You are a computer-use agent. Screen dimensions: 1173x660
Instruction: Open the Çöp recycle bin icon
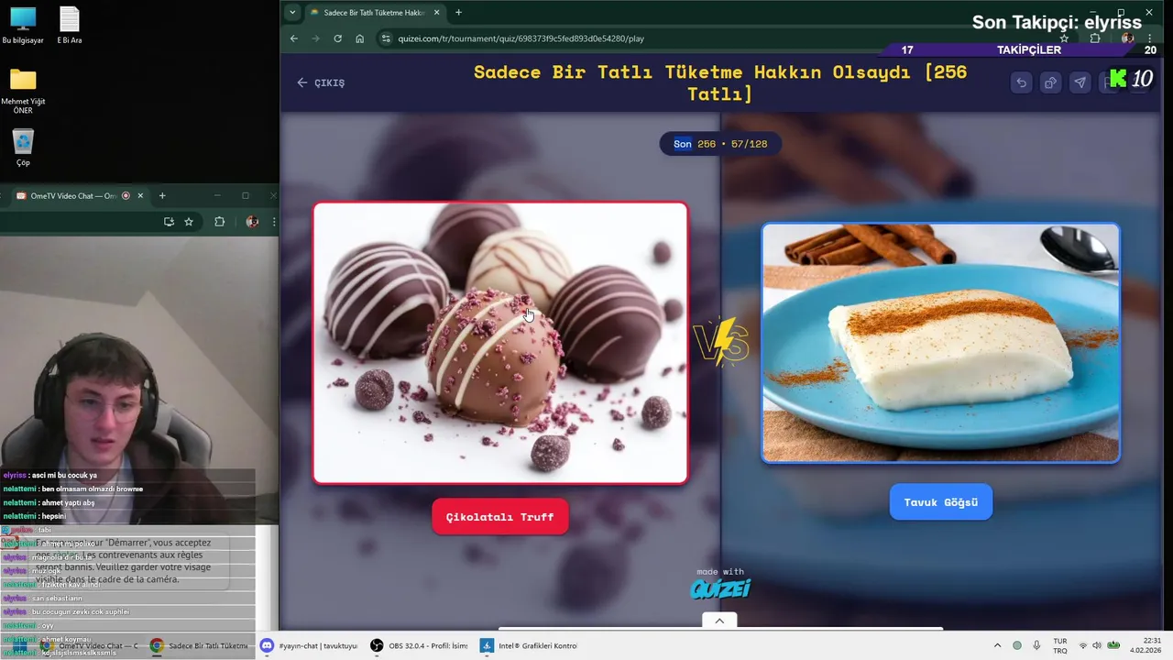click(23, 148)
